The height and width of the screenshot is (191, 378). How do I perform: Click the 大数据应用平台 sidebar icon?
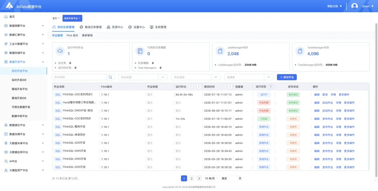click(x=6, y=152)
